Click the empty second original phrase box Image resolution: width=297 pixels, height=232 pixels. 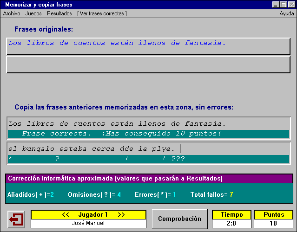148,64
